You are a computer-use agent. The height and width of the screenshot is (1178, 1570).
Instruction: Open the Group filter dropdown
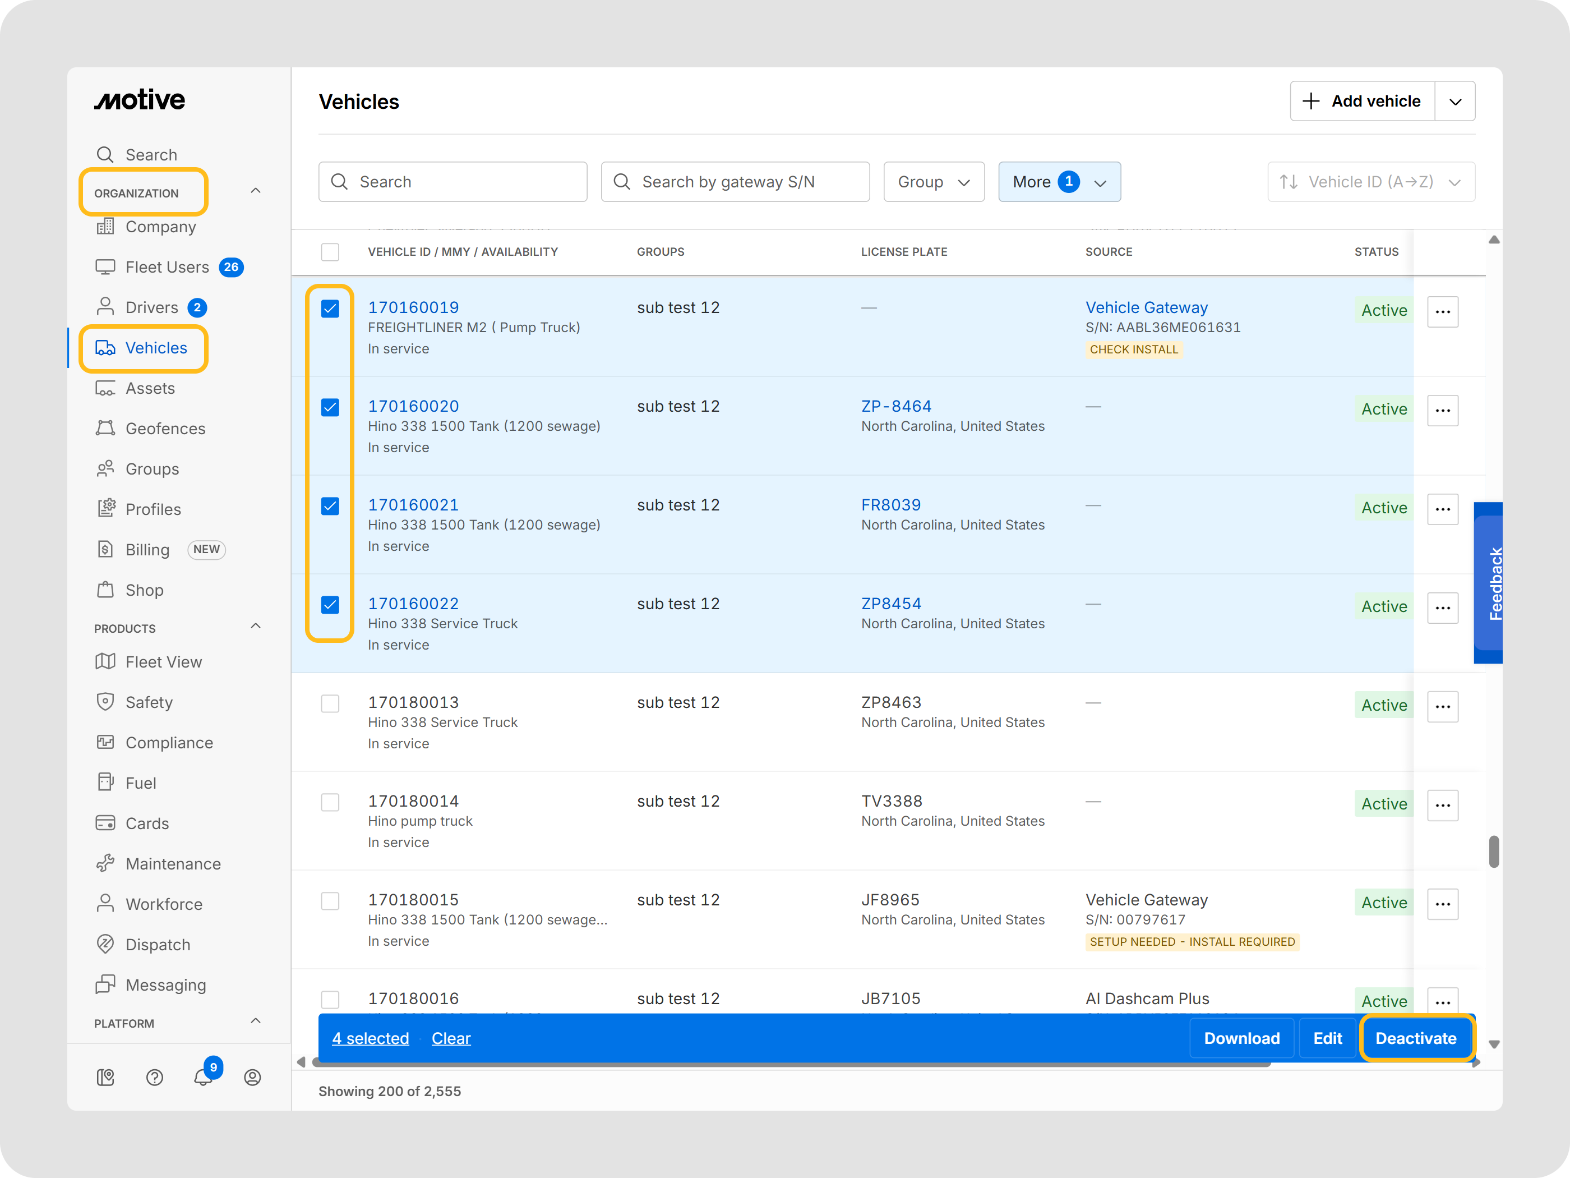click(x=934, y=182)
